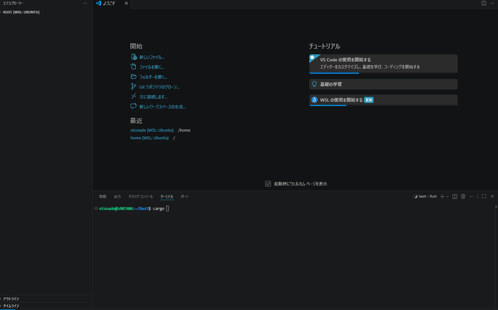Maximize the terminal panel size
This screenshot has height=310, width=498.
[484, 196]
